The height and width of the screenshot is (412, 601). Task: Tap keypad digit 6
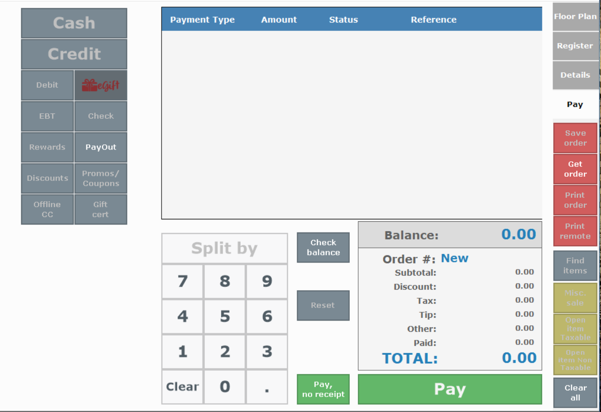pos(267,316)
